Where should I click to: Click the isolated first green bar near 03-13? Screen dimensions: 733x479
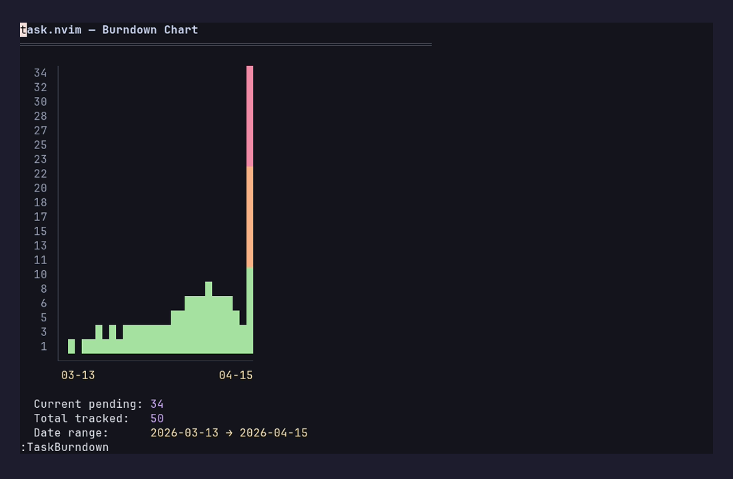click(x=71, y=347)
